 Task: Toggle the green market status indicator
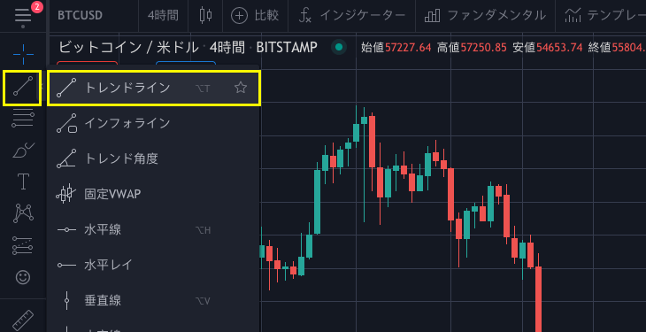339,48
